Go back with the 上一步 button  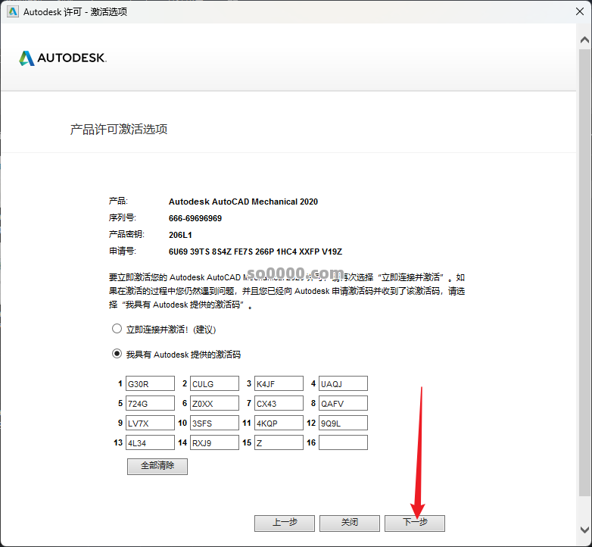coord(284,523)
